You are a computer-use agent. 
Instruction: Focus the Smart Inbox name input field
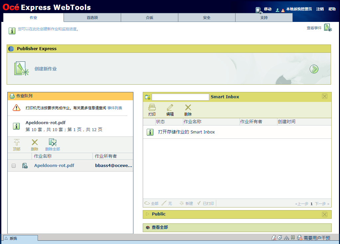(180, 97)
